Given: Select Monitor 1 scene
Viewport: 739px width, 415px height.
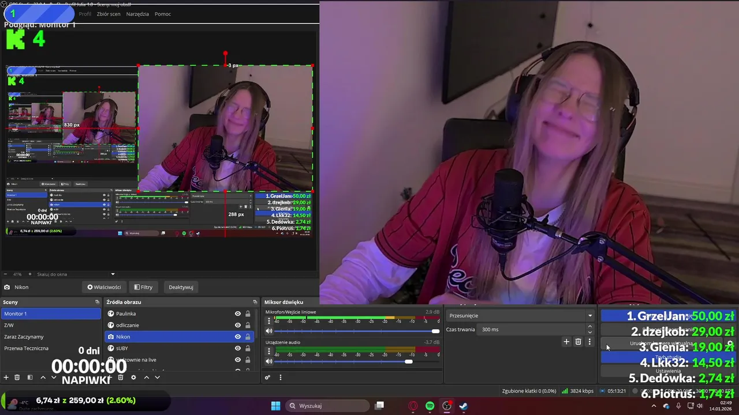Looking at the screenshot, I should (x=51, y=314).
